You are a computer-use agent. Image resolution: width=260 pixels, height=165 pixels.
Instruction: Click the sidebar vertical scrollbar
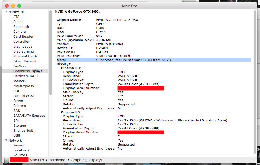(51, 53)
